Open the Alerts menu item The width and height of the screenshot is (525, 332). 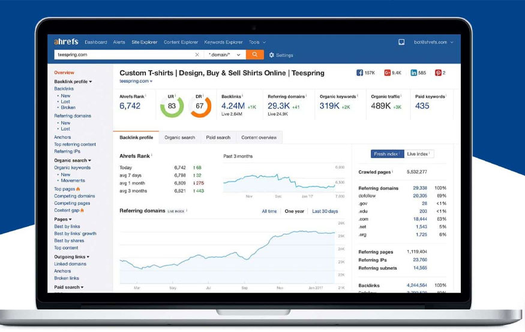pos(119,42)
